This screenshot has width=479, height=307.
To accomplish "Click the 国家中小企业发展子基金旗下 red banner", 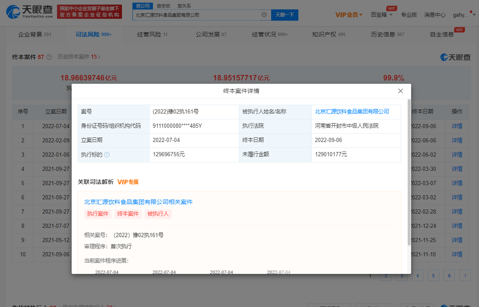I will coord(89,12).
